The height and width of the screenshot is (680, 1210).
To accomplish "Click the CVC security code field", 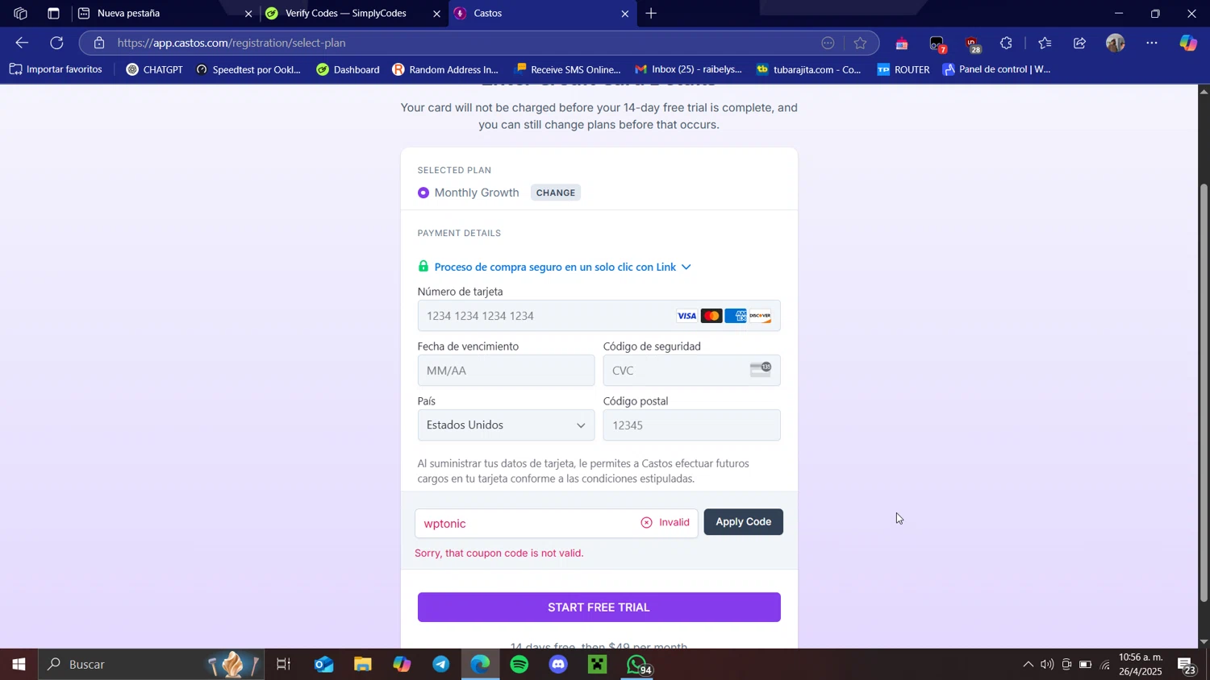I will click(691, 371).
